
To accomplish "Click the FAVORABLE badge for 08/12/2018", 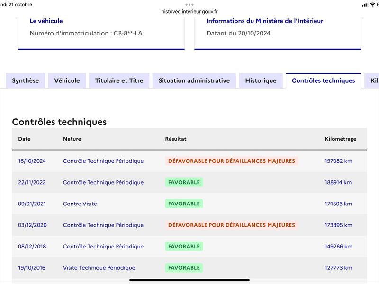I will [184, 247].
